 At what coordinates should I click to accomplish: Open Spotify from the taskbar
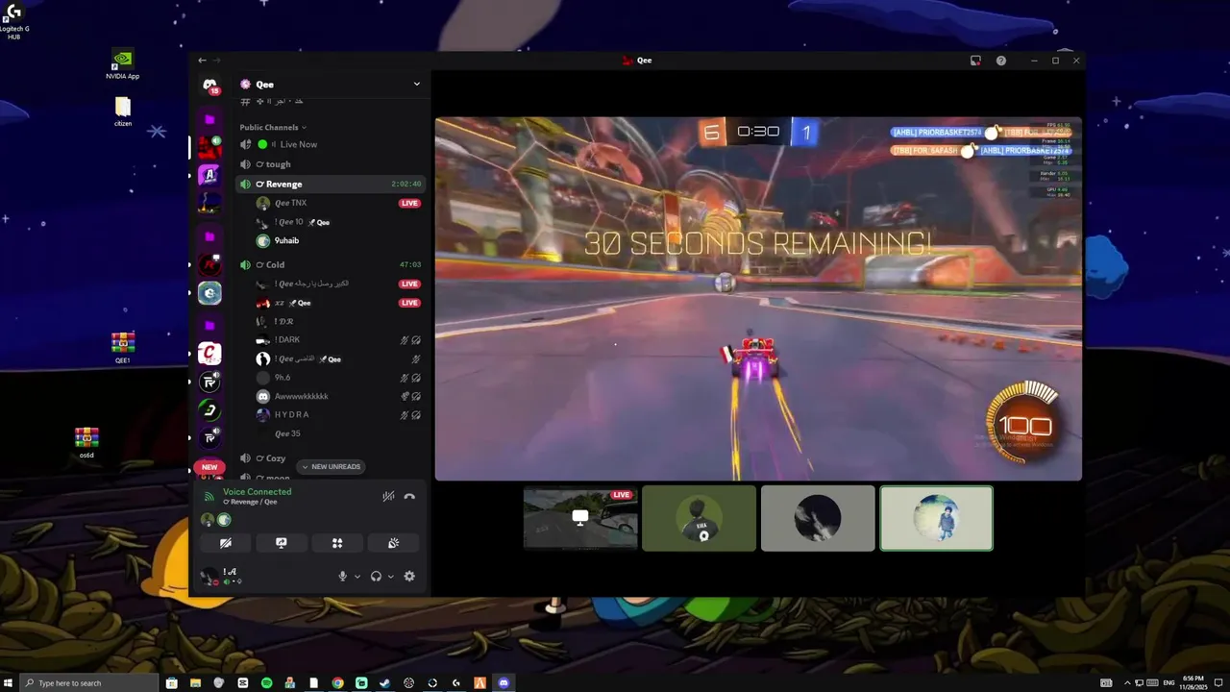point(266,682)
